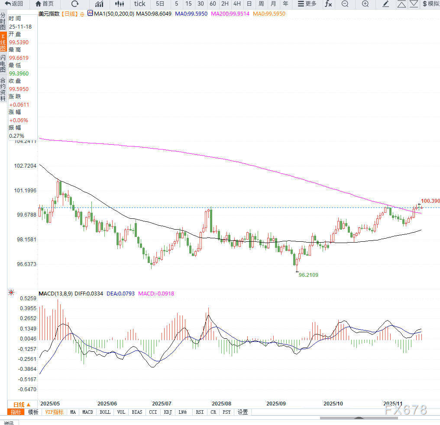Click the candlestick chart type icon
Image resolution: width=440 pixels, height=425 pixels.
coord(120,4)
